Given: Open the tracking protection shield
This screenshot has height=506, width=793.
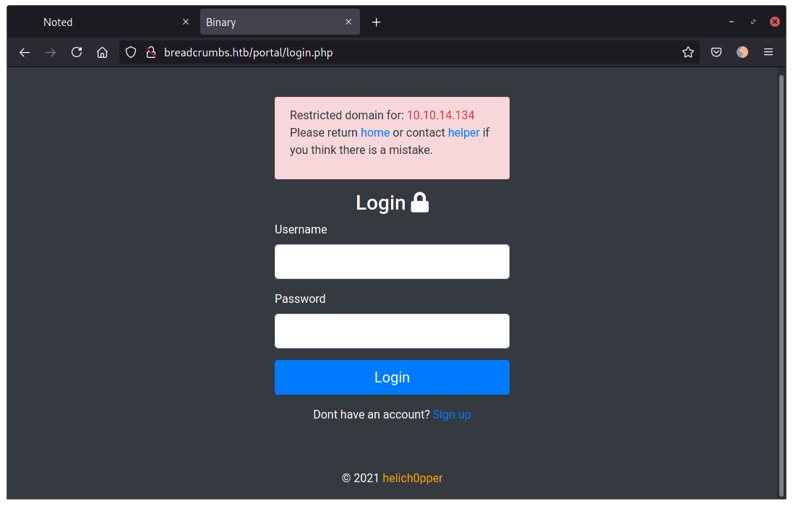Looking at the screenshot, I should 130,52.
